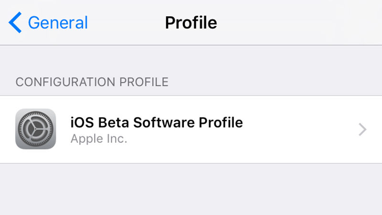This screenshot has height=215, width=382.
Task: Click the word Software in the profile title
Action: tap(164, 122)
